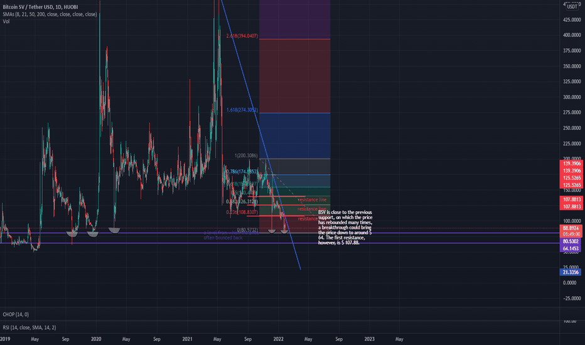Image resolution: width=585 pixels, height=345 pixels.
Task: Click the 2022 label on the time axis
Action: [278, 339]
